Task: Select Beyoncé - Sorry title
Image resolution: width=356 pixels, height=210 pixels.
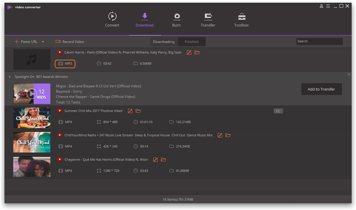Action: pos(69,91)
